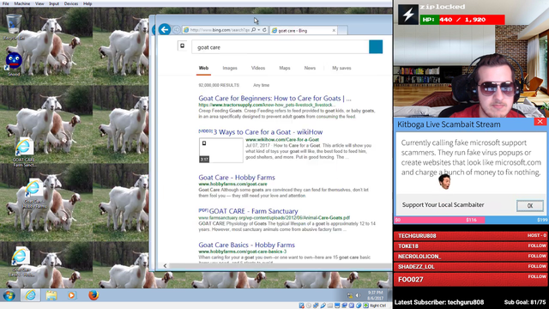The image size is (549, 309).
Task: Open the Devices menu
Action: tap(71, 3)
